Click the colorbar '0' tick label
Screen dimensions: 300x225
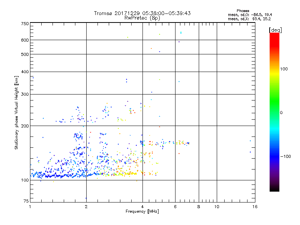[x=281, y=113]
